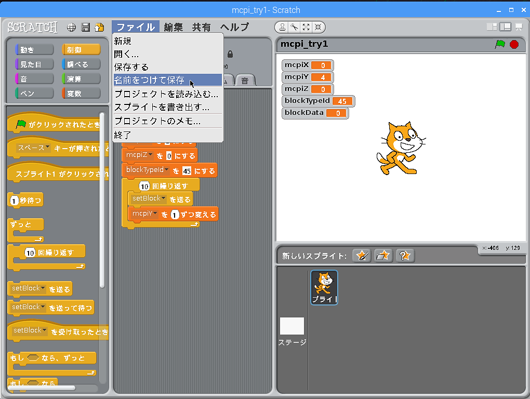Viewport: 530px width, 399px height.
Task: Click the mcpiX stage monitor
Action: click(308, 65)
